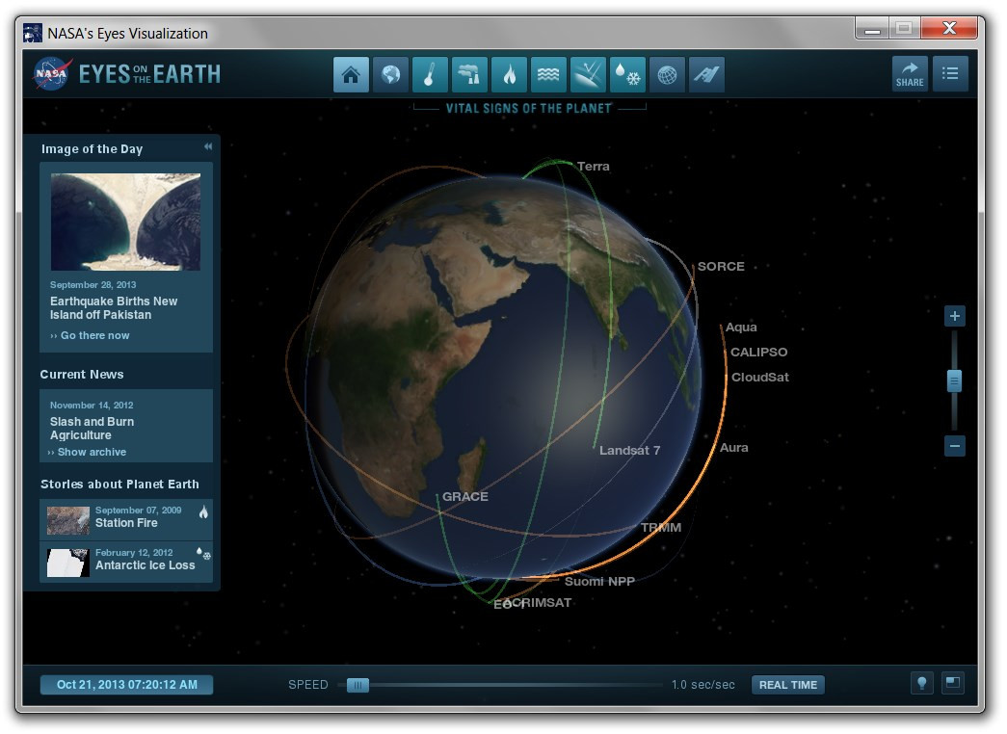This screenshot has width=1007, height=734.
Task: Select the thermometer air temperature icon
Action: pos(430,74)
